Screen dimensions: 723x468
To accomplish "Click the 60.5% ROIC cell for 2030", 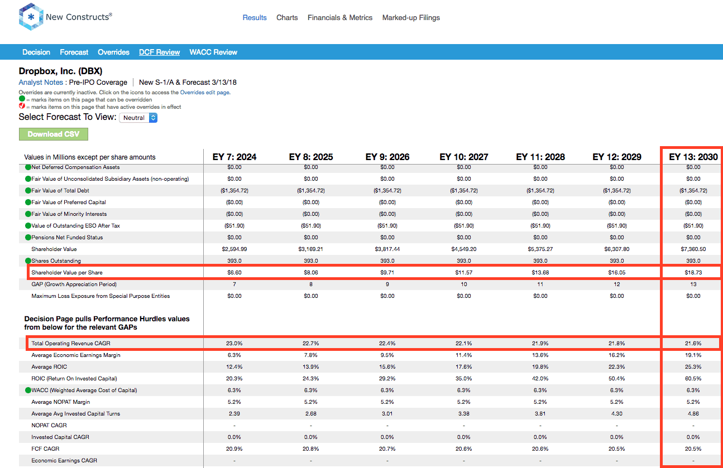I will tap(693, 379).
